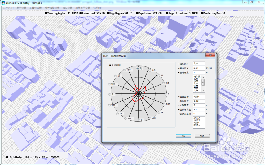
Task: Click the Repulsion:974.60 readout
Action: pos(149,13)
